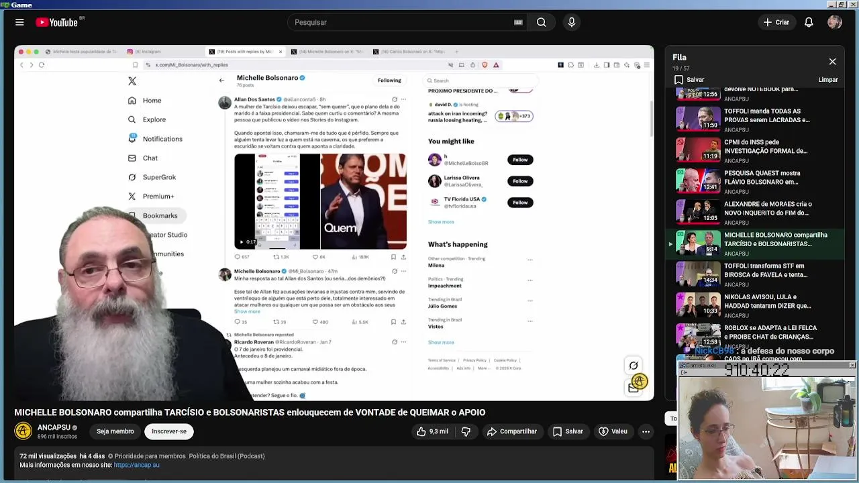Image resolution: width=859 pixels, height=483 pixels.
Task: Open more actions three-dot menu under video
Action: point(646,431)
